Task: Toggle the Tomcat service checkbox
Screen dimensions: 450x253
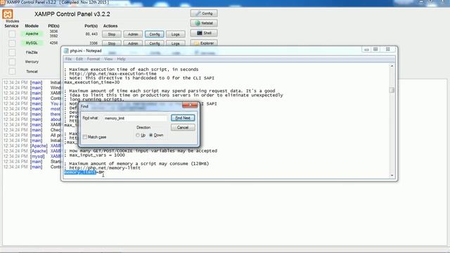Action: [12, 71]
